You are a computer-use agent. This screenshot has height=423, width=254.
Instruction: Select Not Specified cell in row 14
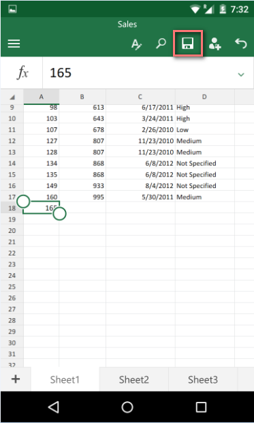click(x=204, y=163)
